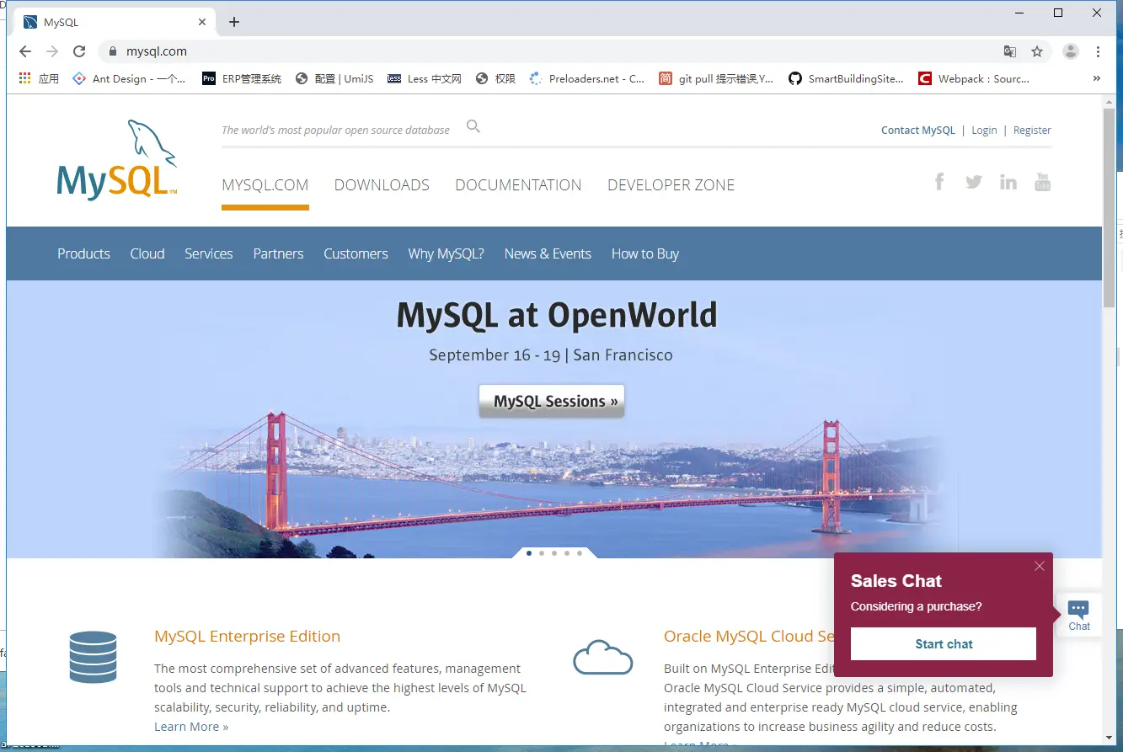Reload the mysql.com page

(79, 51)
